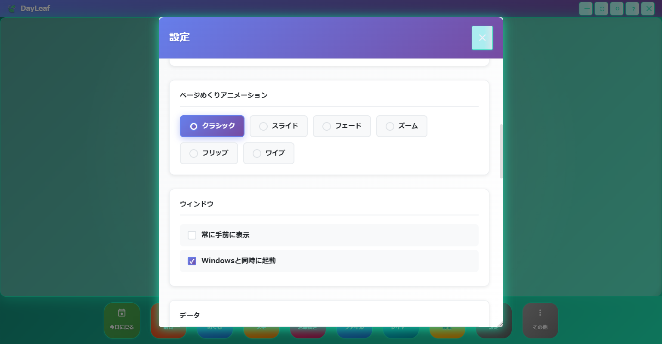Switch animation to フリップ
Screen dimensions: 662x344
(209, 153)
